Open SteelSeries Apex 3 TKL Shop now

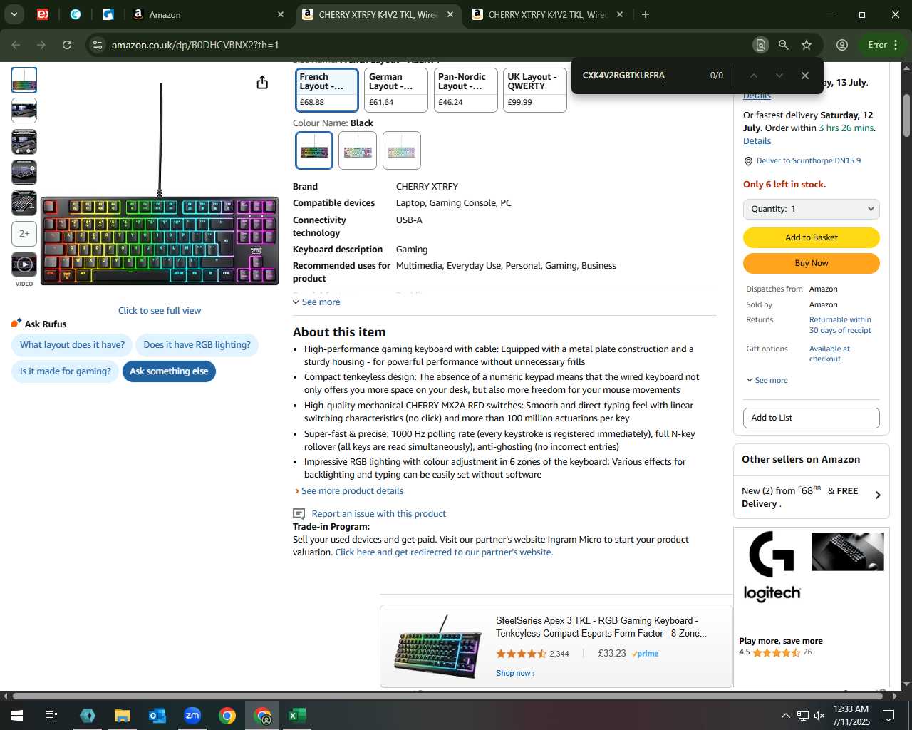515,674
